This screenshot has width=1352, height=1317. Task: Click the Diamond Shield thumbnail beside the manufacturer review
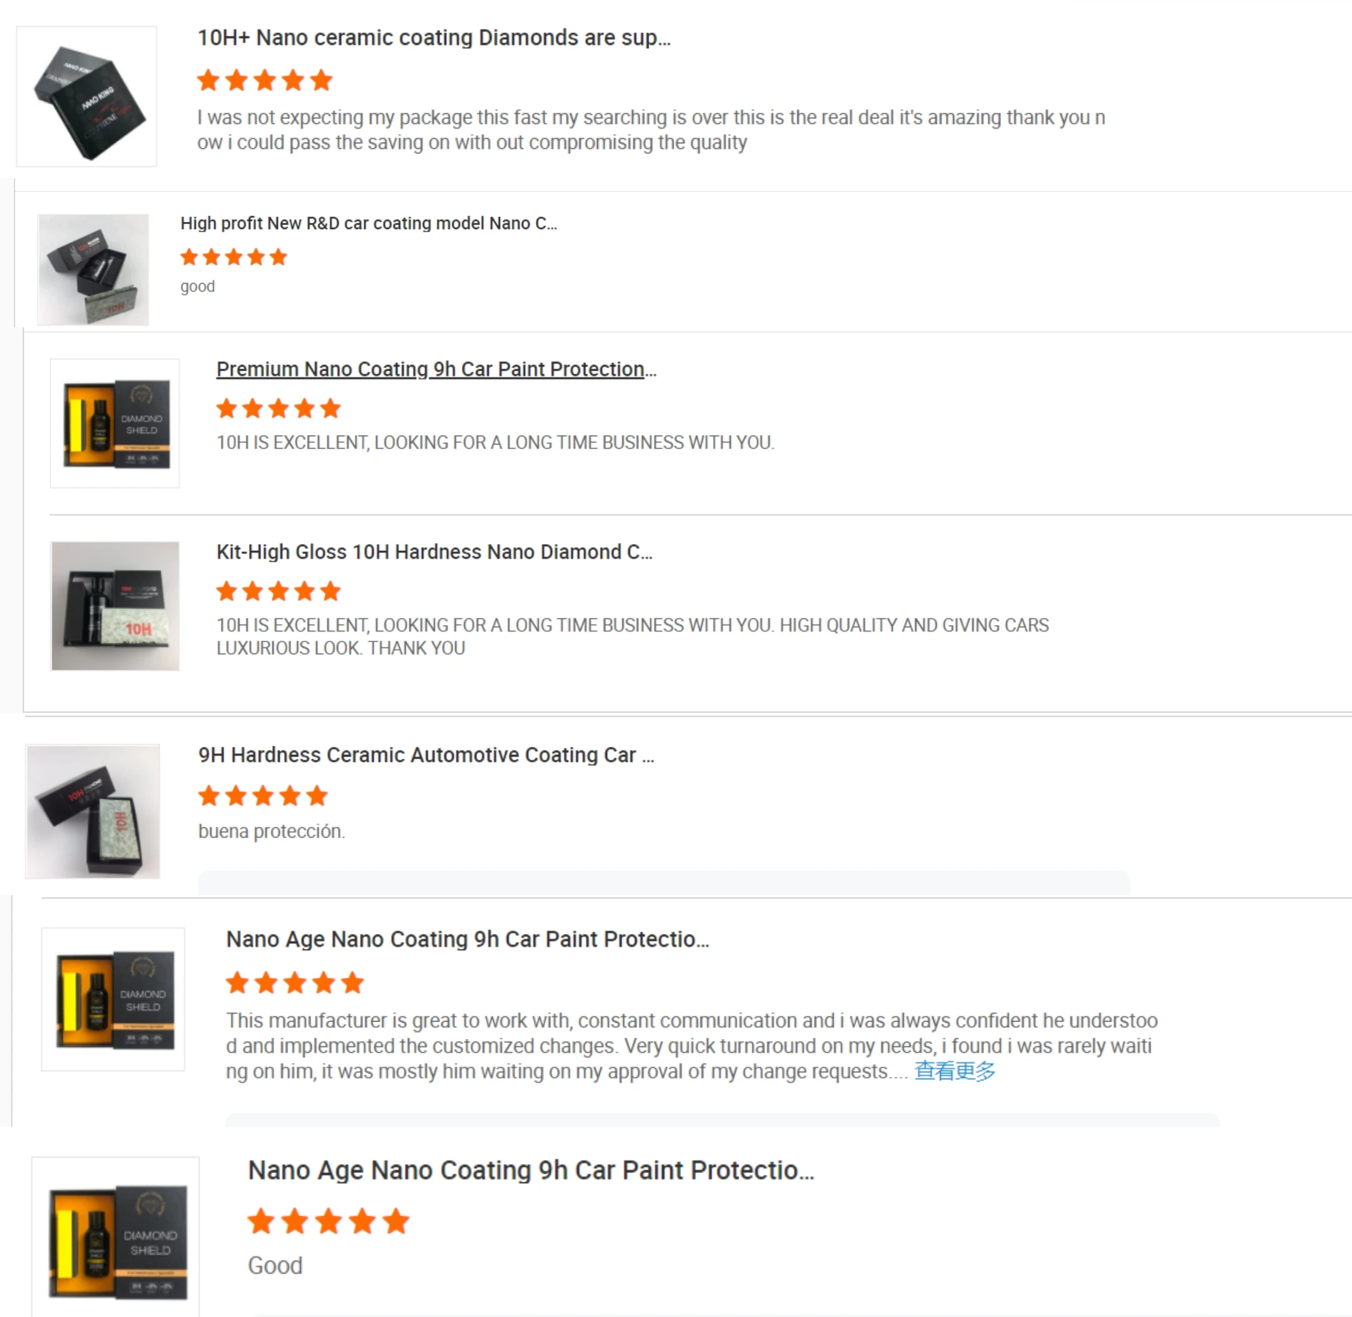113,1000
